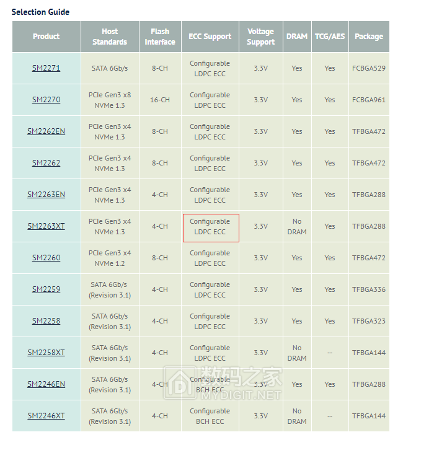
Task: Open the SM2260 product link
Action: 46,258
